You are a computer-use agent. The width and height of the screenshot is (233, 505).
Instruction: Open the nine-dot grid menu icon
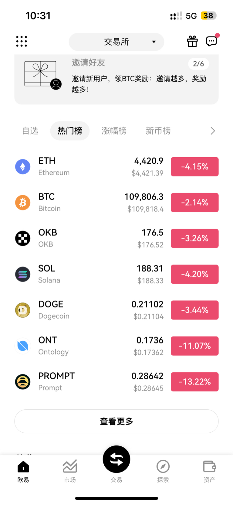(22, 41)
